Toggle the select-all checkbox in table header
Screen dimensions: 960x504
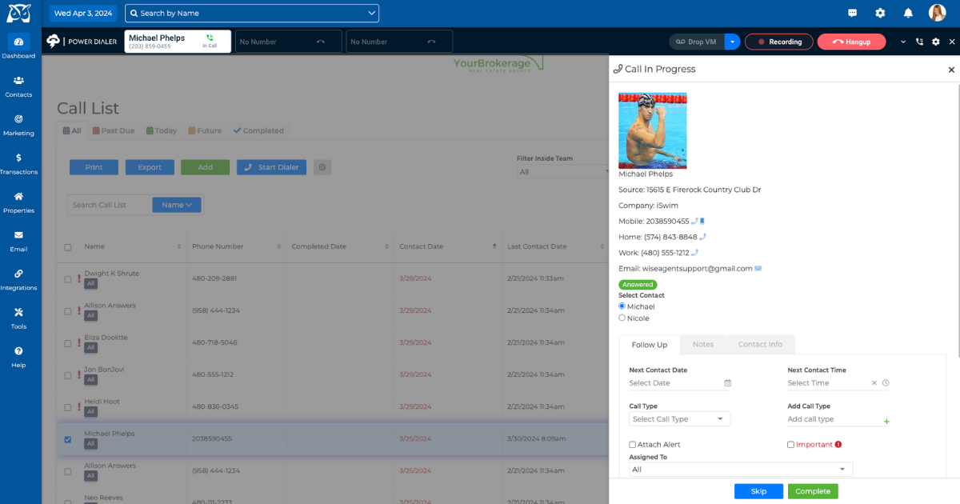tap(67, 247)
